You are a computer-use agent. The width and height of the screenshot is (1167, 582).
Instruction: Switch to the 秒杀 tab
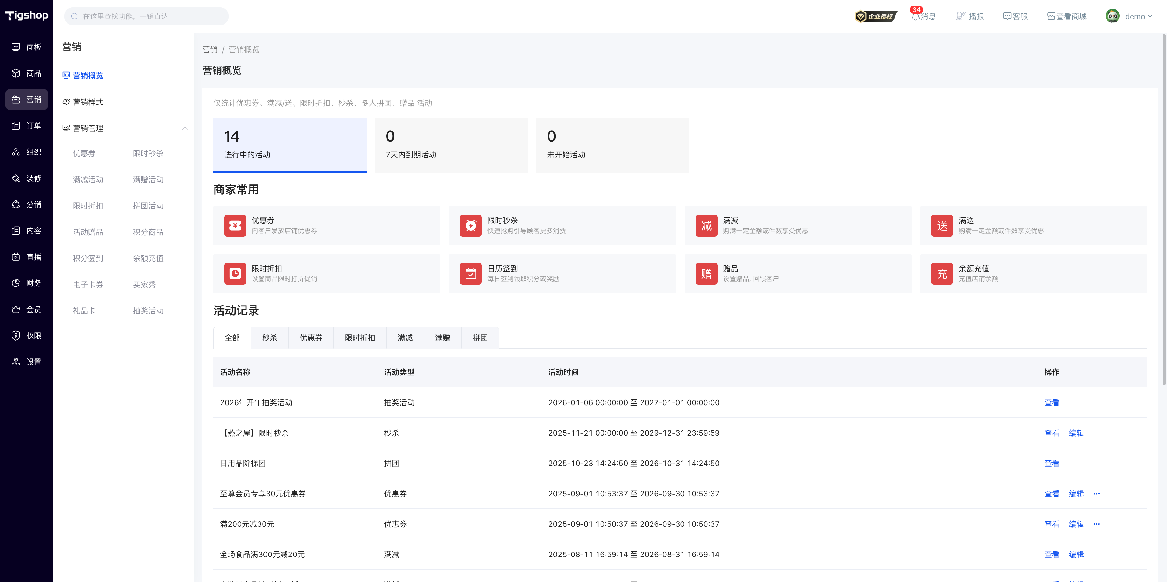point(270,338)
